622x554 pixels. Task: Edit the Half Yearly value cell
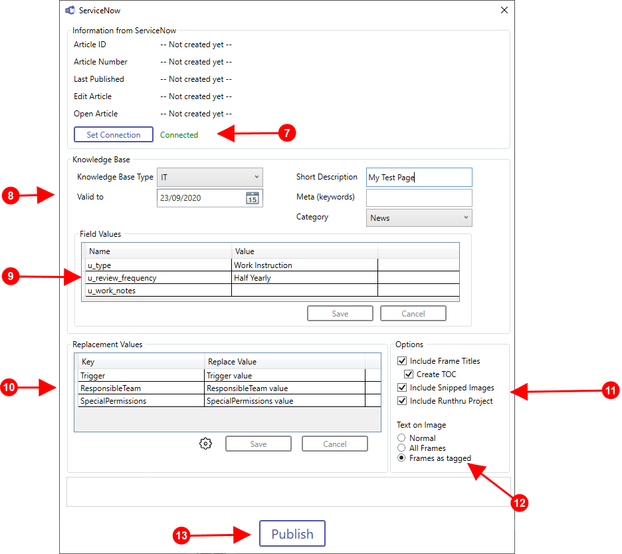tap(304, 278)
